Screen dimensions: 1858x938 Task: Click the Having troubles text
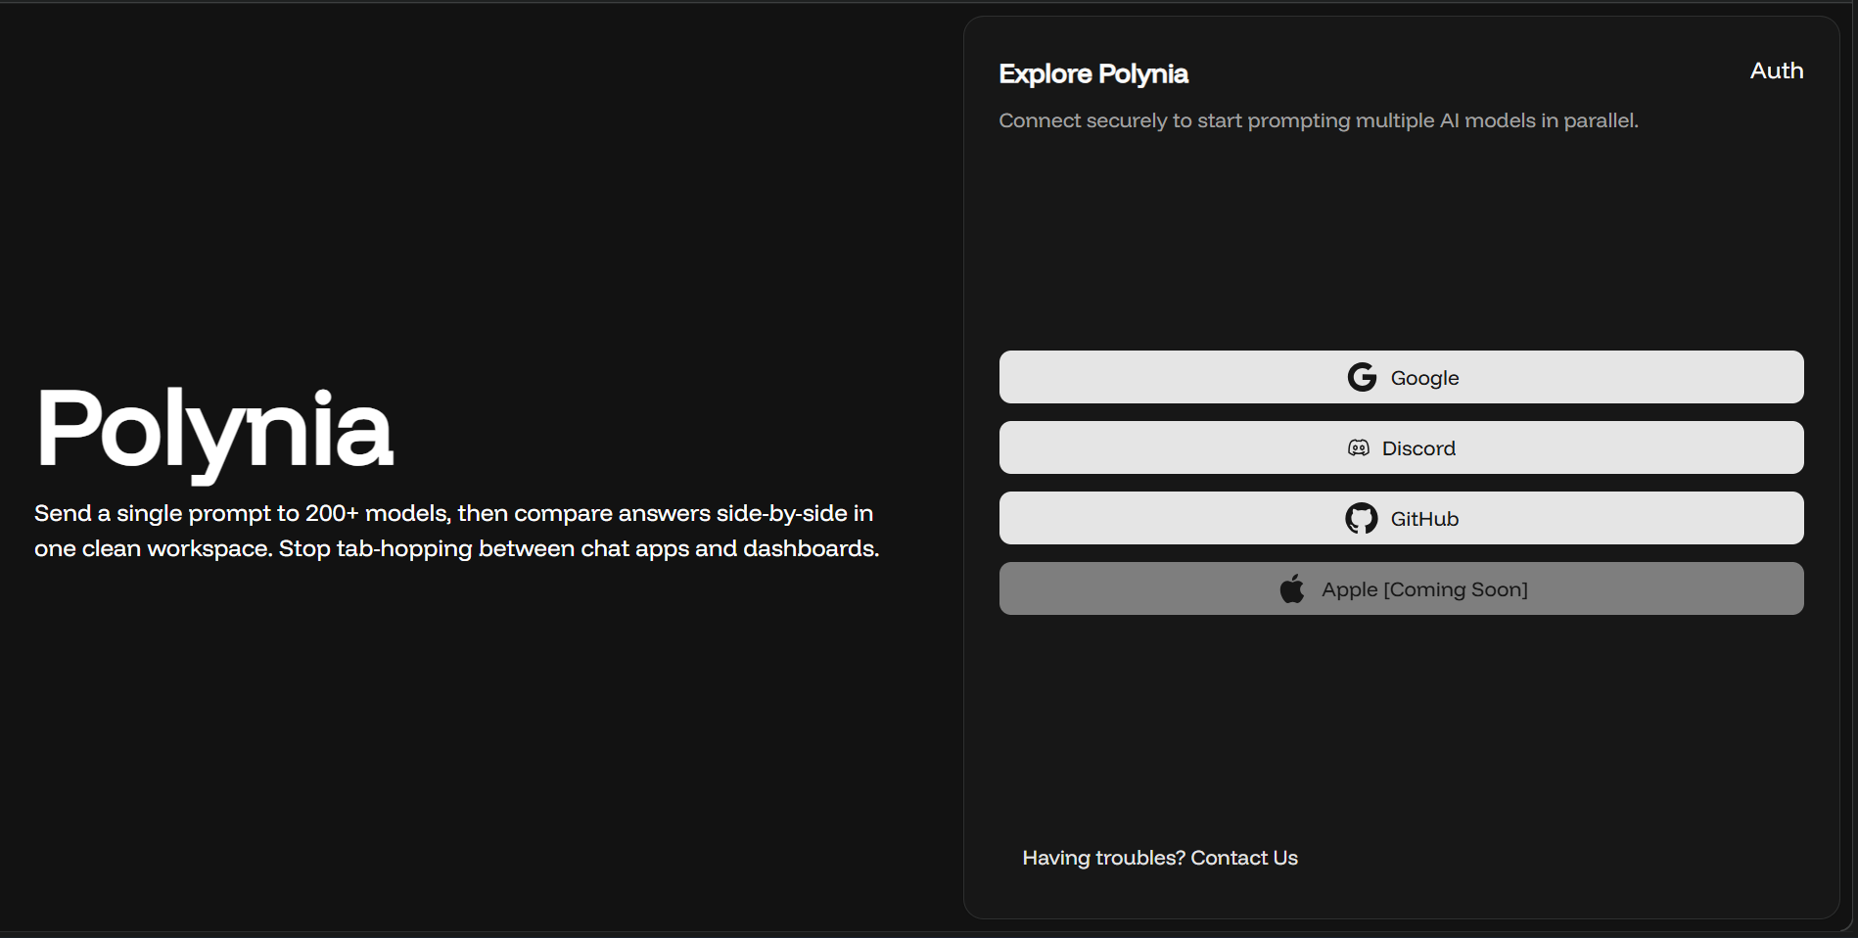click(1102, 857)
